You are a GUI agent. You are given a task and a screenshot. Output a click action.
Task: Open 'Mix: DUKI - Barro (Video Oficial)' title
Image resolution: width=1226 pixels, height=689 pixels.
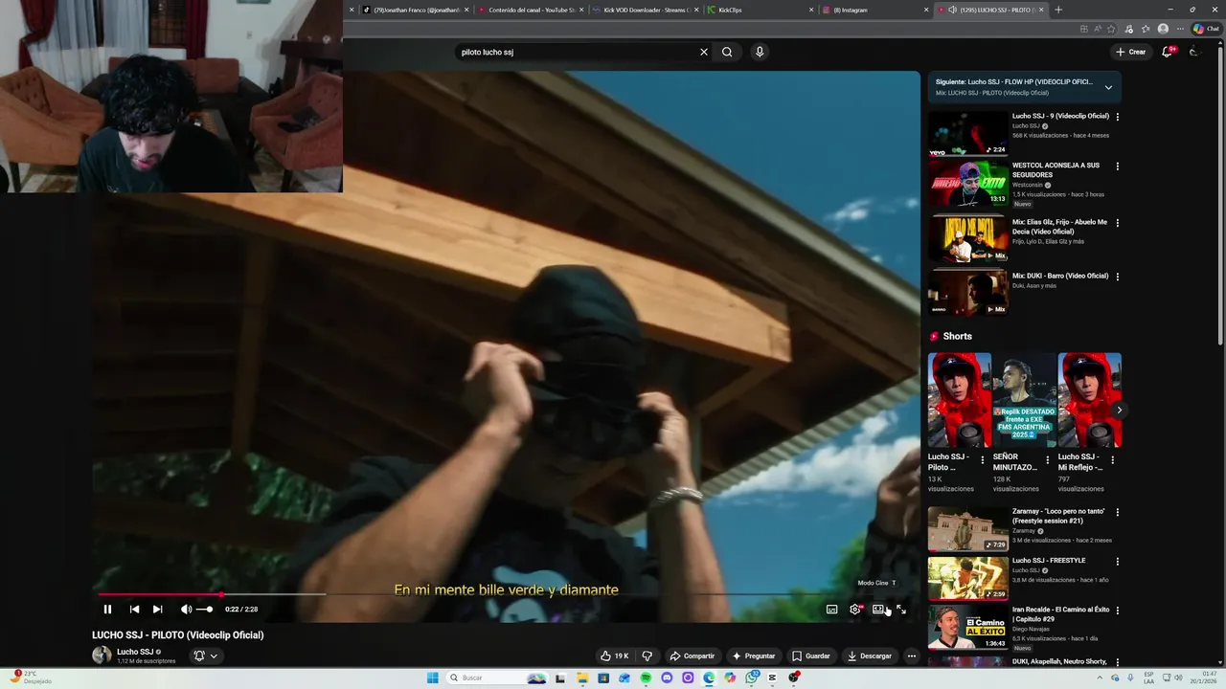pos(1060,276)
